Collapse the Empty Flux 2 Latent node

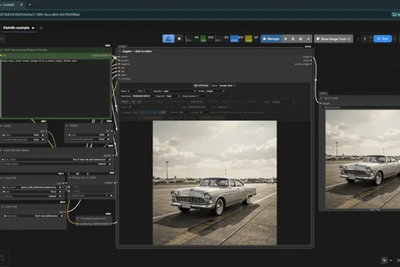coord(70,178)
